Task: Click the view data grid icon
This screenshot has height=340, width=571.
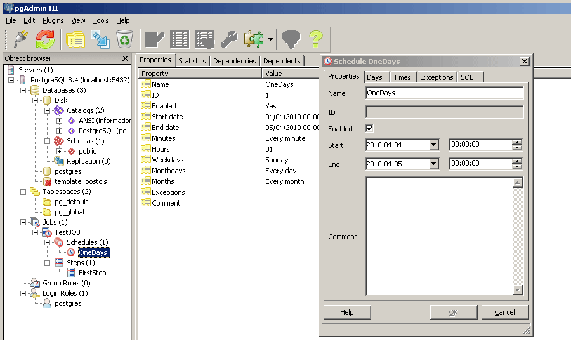Action: coord(180,39)
